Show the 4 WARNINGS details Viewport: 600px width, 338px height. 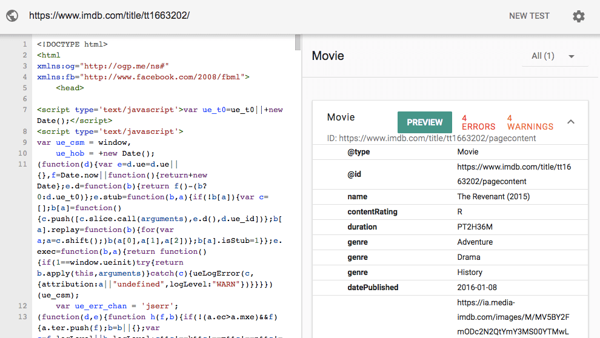click(530, 122)
